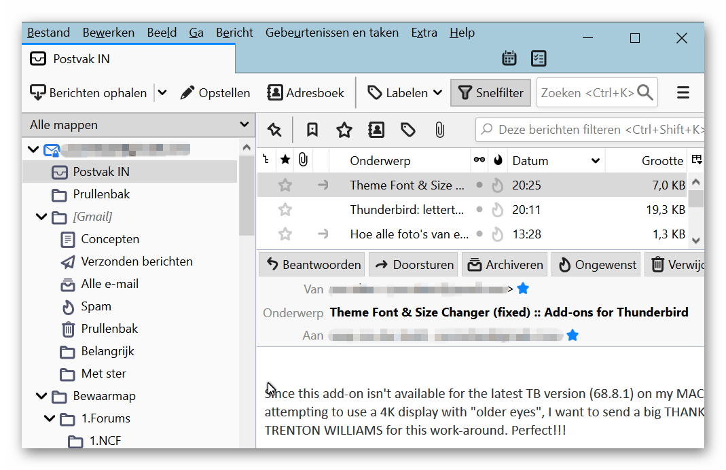This screenshot has width=726, height=470.
Task: Open the Bericht menu
Action: (x=234, y=33)
